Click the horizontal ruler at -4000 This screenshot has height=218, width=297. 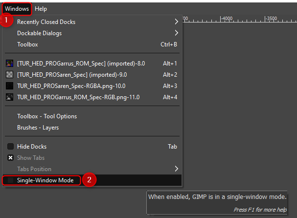click(x=221, y=19)
